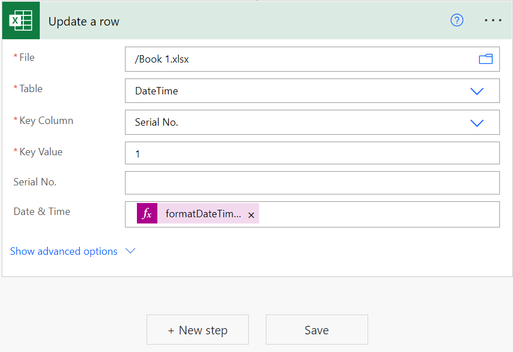
Task: Open the ellipsis menu for Update a row
Action: pos(493,20)
